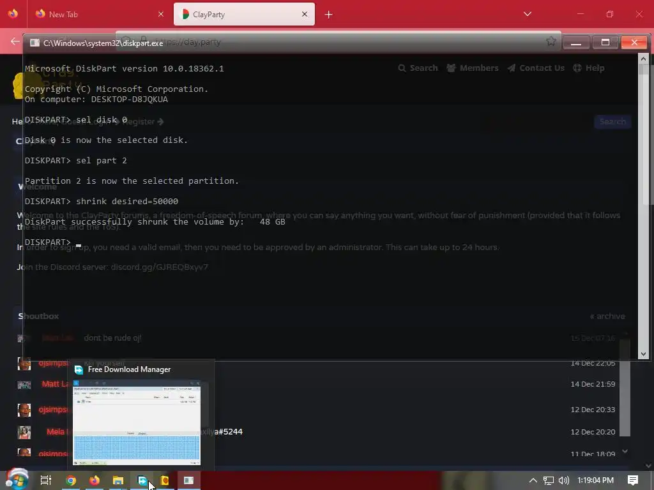Click 'Disk 0 is now the selected disk.' line
654x490 pixels.
pos(107,140)
